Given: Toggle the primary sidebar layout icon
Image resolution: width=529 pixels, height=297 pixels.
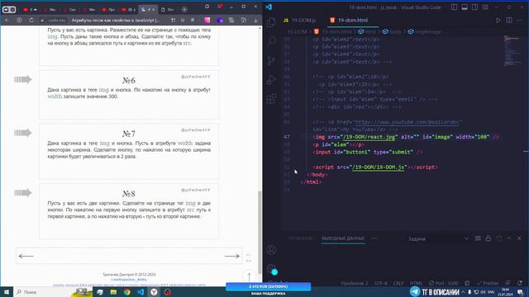Looking at the screenshot, I should pos(454,7).
